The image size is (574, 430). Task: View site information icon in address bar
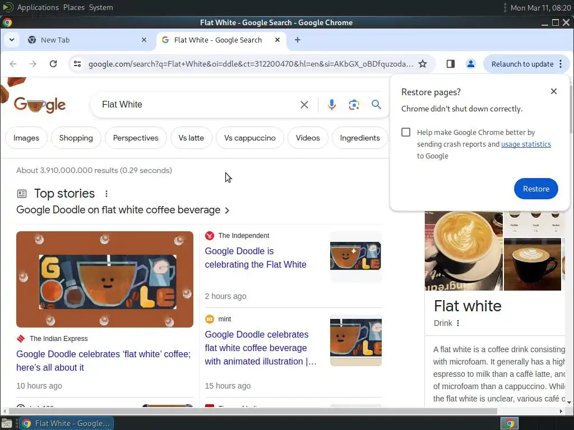77,64
